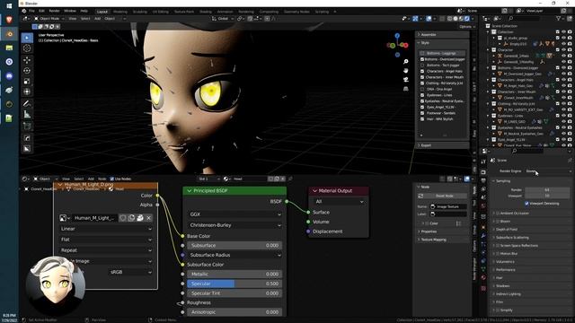Open the Render properties tab icon

(x=483, y=172)
